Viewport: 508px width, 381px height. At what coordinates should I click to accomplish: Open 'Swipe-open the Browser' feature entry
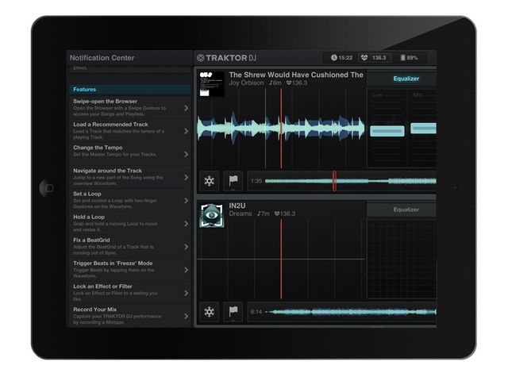click(x=130, y=108)
